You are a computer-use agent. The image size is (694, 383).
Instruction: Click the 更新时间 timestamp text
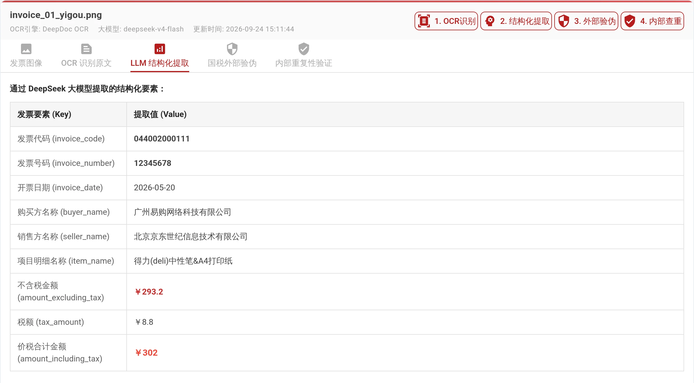pyautogui.click(x=244, y=29)
